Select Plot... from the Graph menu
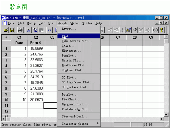Screen dimensions: 170x128 tap(67, 36)
